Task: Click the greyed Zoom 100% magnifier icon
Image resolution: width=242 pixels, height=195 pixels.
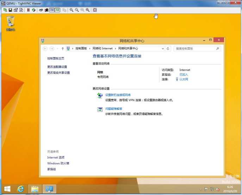Action: coord(82,10)
